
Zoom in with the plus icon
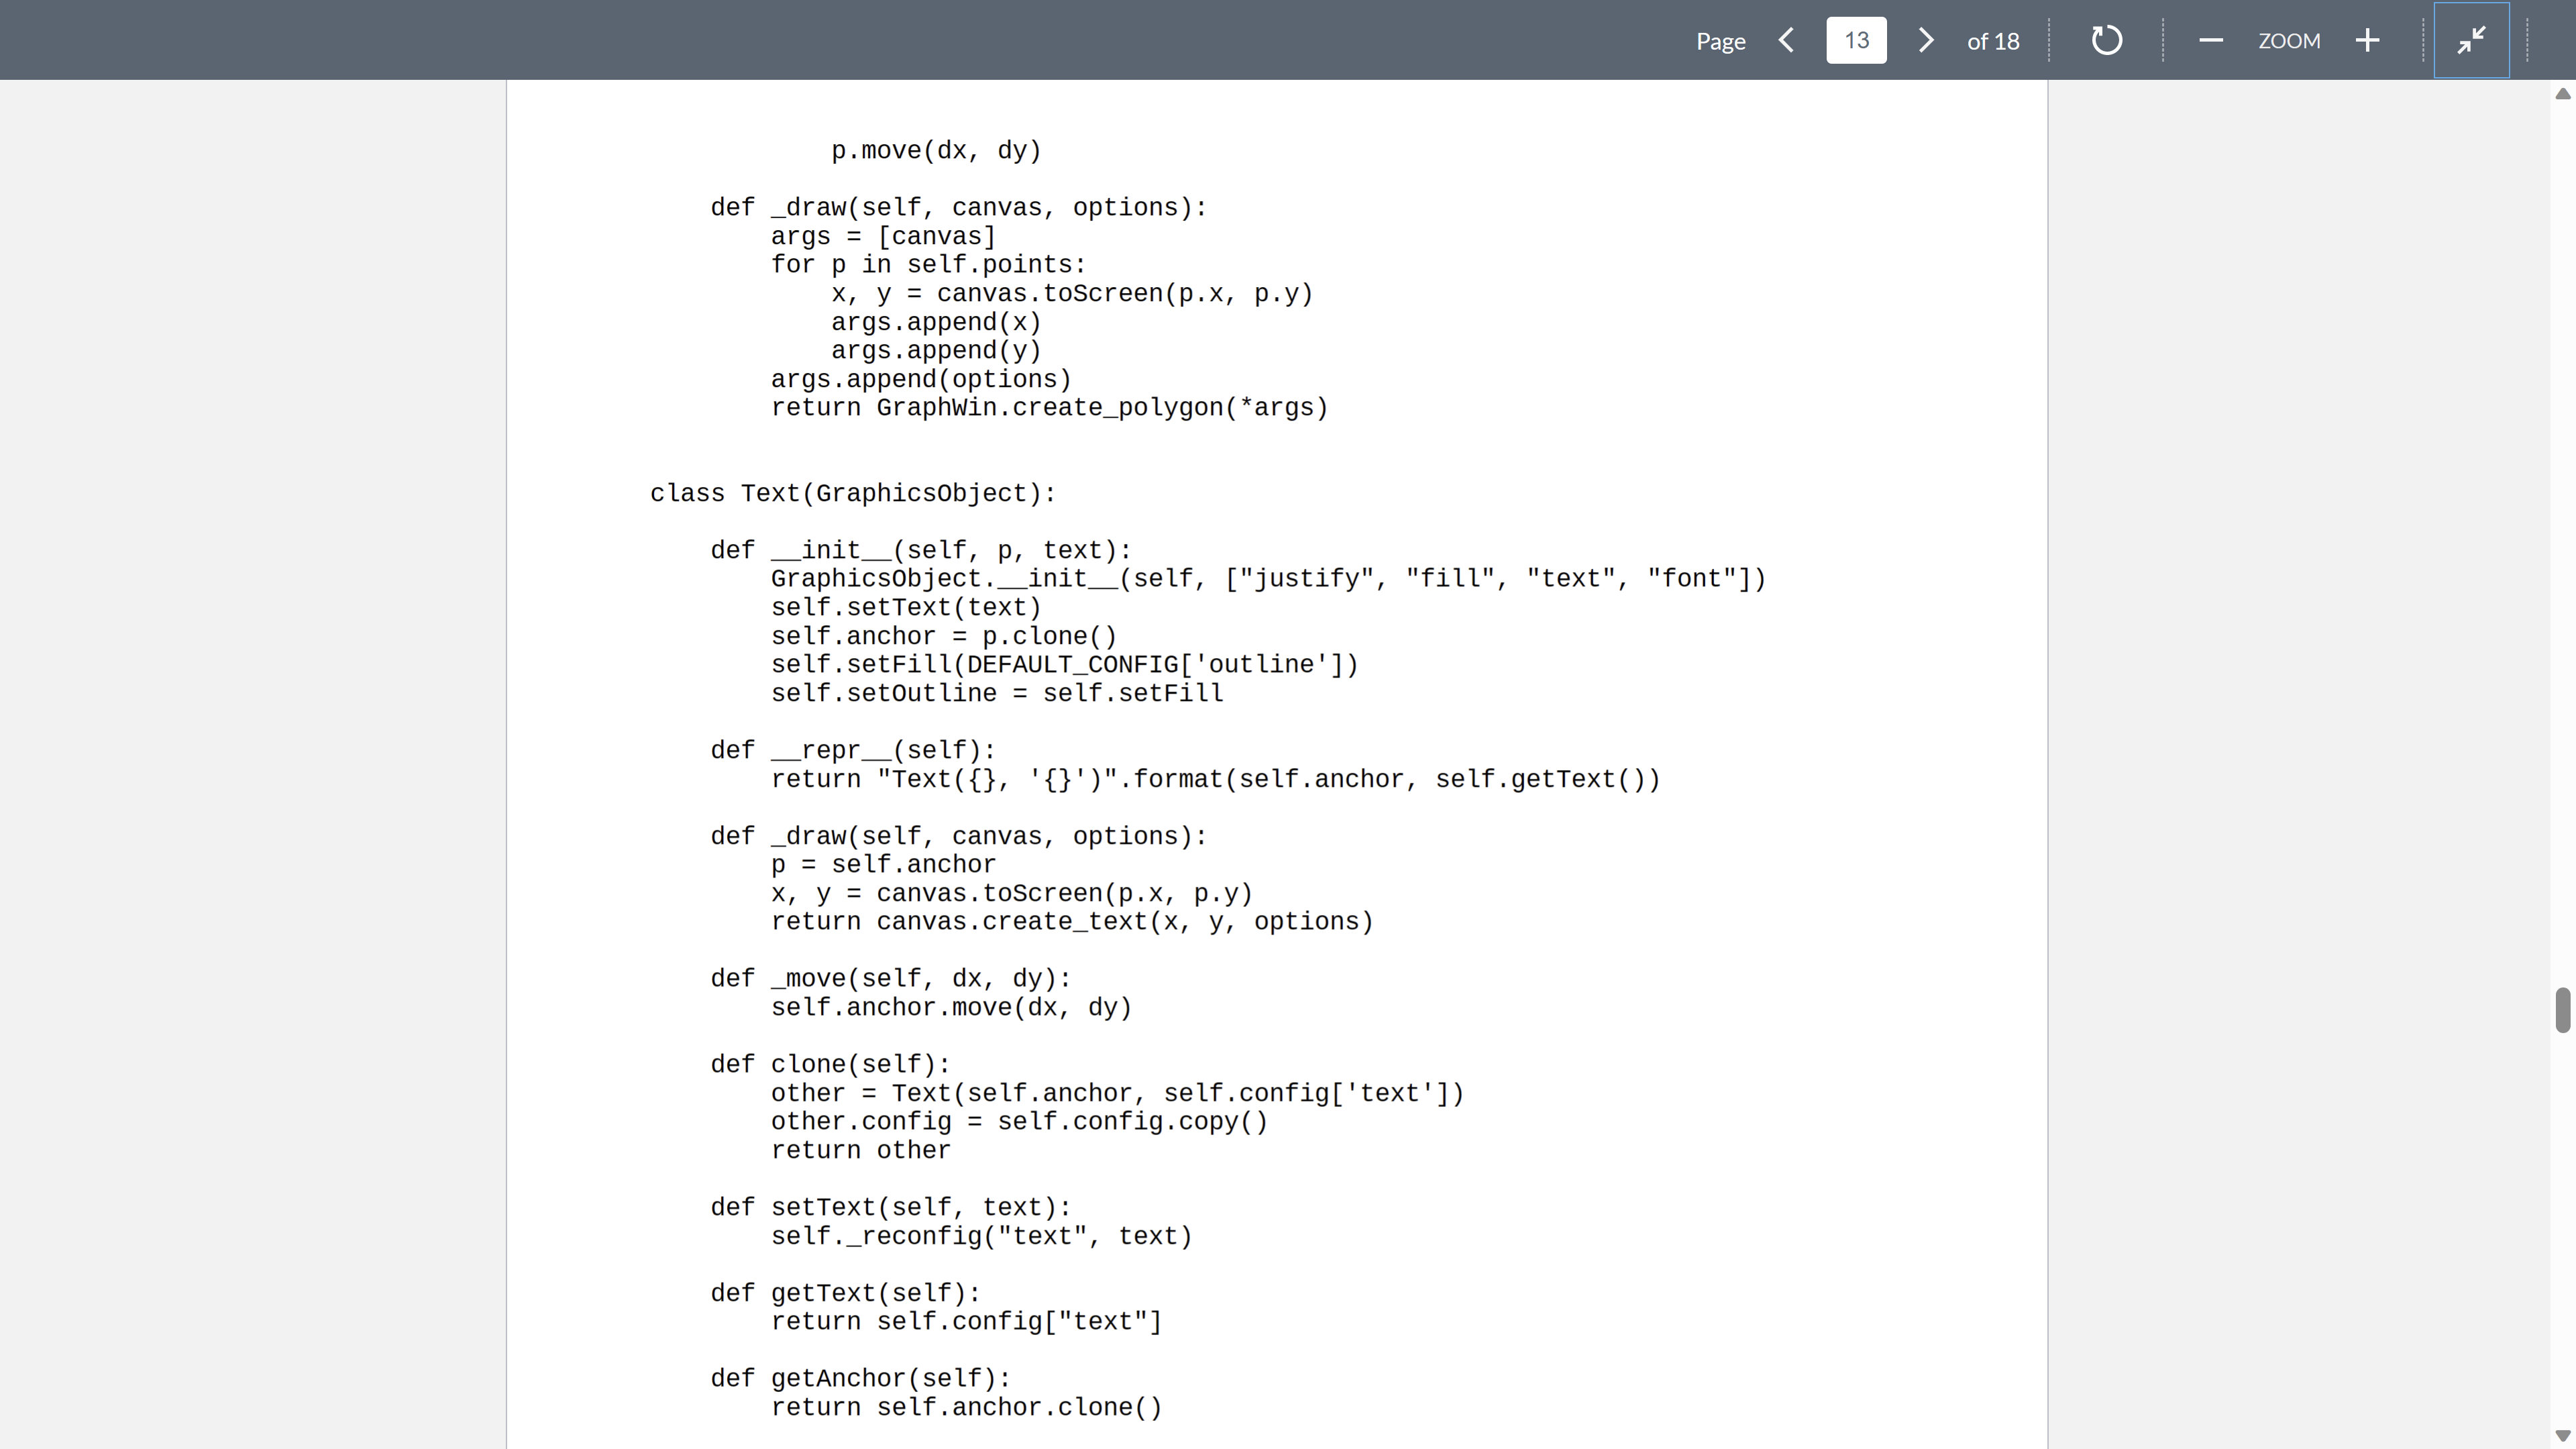click(x=2367, y=40)
